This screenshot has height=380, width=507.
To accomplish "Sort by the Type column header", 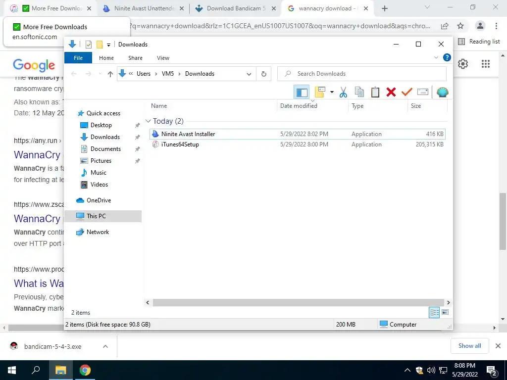I will 378,106.
